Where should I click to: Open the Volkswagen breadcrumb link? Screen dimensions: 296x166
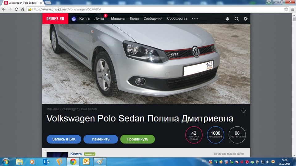click(x=70, y=109)
